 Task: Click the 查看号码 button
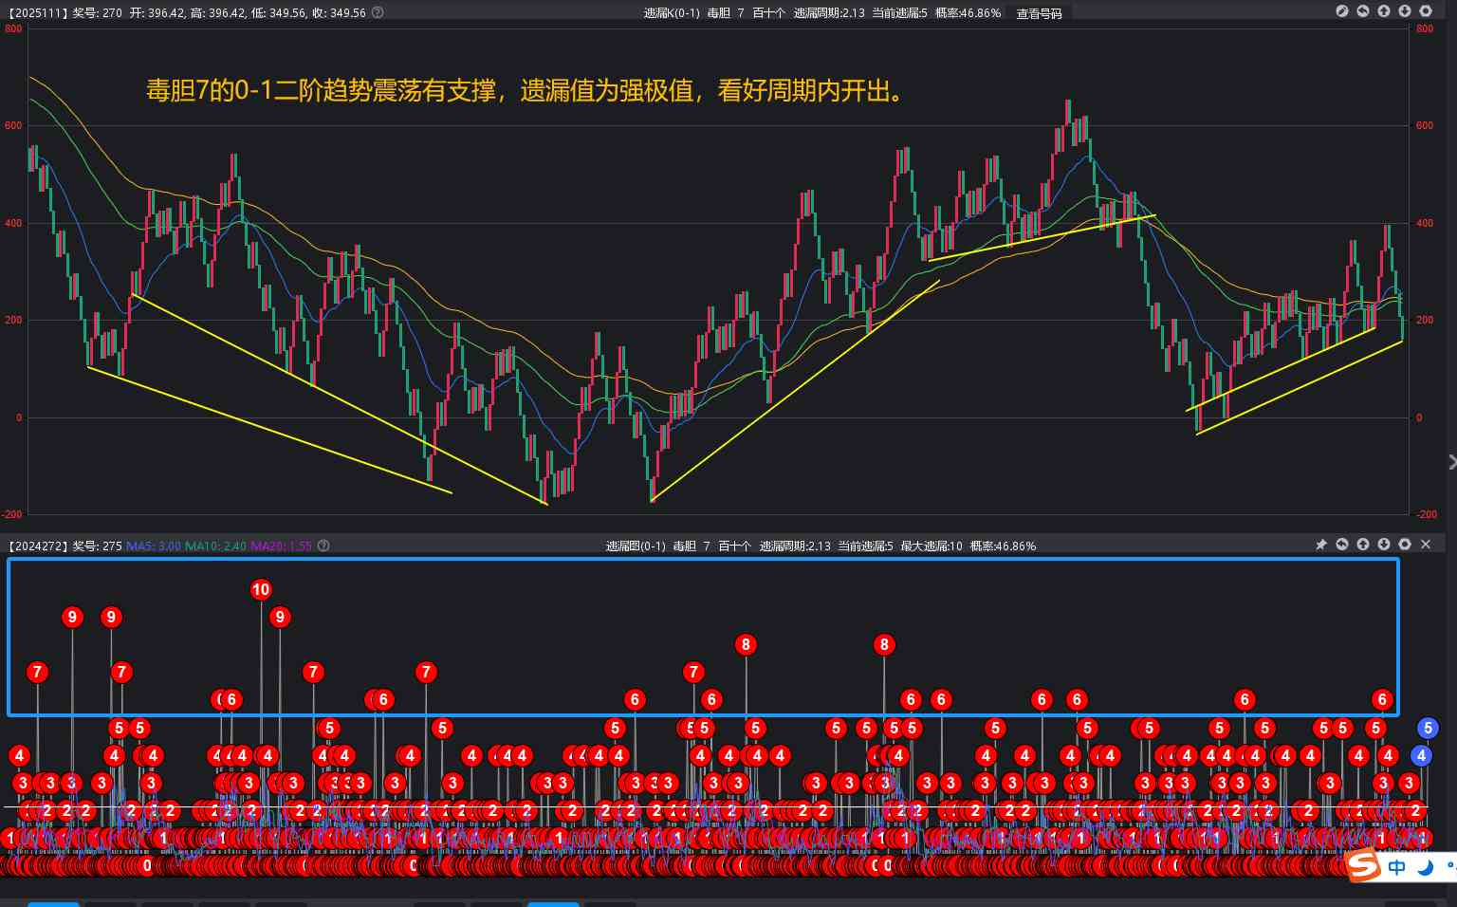pyautogui.click(x=1039, y=13)
